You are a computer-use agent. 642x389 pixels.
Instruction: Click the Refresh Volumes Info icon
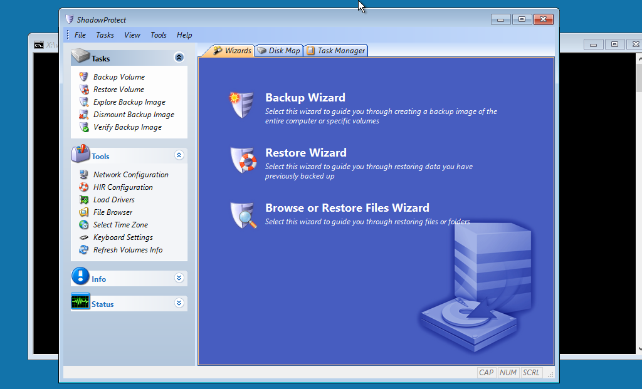click(x=83, y=250)
